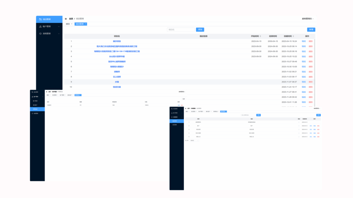Toggle the checkbox in the 用户 role row
353x198 pixels.
point(299,126)
